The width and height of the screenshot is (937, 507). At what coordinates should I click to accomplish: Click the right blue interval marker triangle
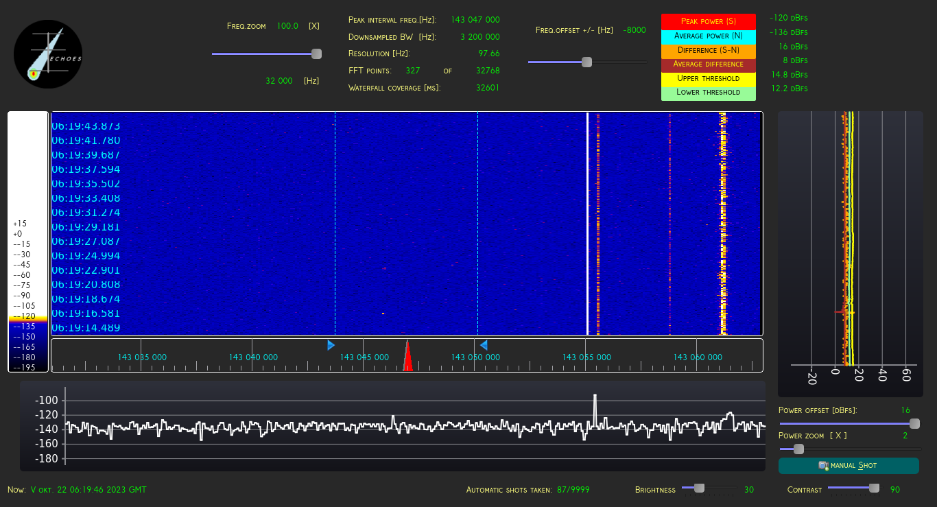[x=483, y=345]
